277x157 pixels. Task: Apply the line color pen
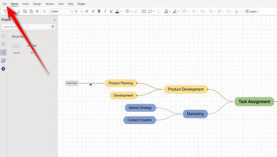click(175, 11)
